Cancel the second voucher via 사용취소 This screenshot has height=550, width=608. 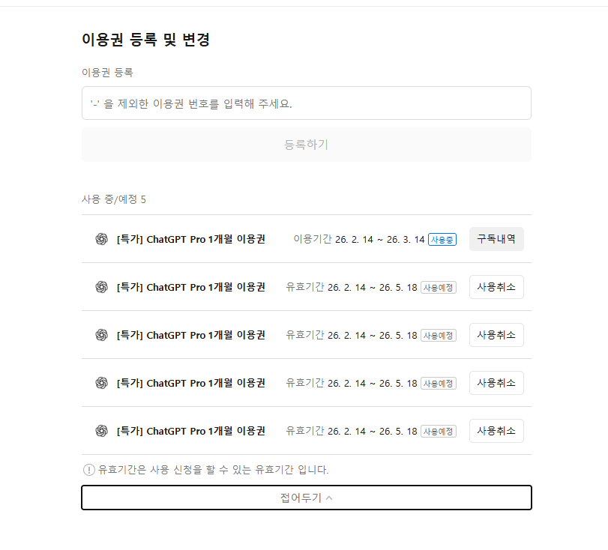(496, 286)
